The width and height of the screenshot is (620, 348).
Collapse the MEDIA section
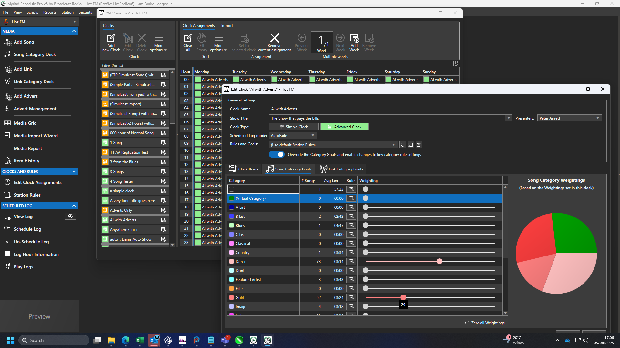coord(74,31)
